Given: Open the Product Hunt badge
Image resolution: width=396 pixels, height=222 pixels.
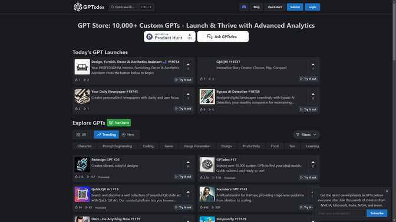Looking at the screenshot, I should coord(170,37).
